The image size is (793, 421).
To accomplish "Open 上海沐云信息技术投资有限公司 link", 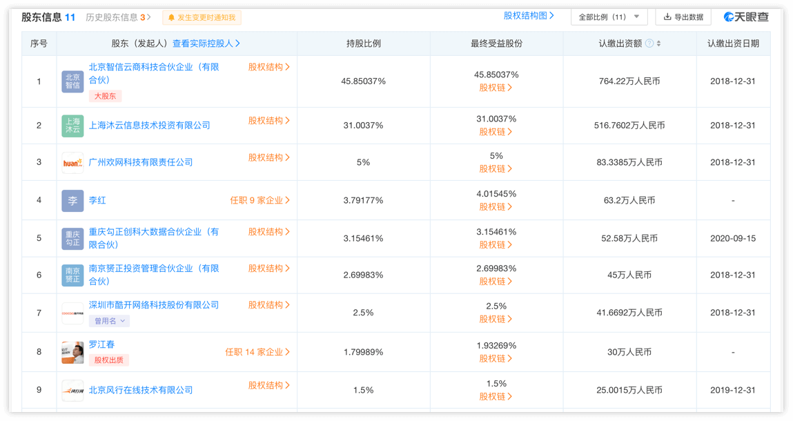I will point(150,126).
